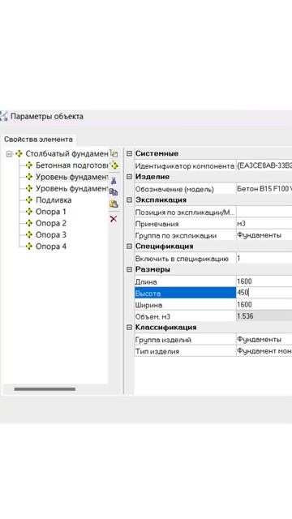Viewport: 292px width, 519px height.
Task: Collapse the Классификация property group
Action: pyautogui.click(x=129, y=328)
